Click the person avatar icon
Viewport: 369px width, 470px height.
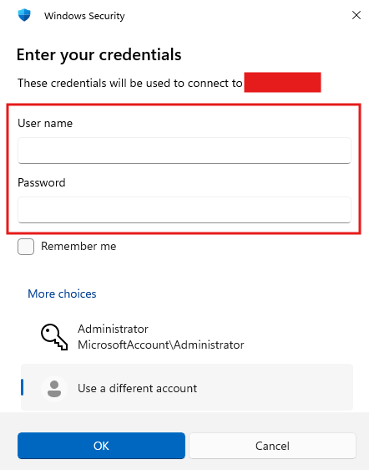pos(54,389)
